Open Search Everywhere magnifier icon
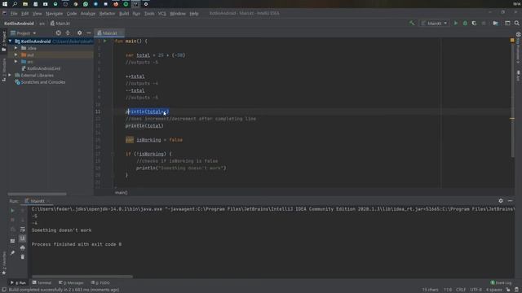This screenshot has height=293, width=522. [516, 24]
